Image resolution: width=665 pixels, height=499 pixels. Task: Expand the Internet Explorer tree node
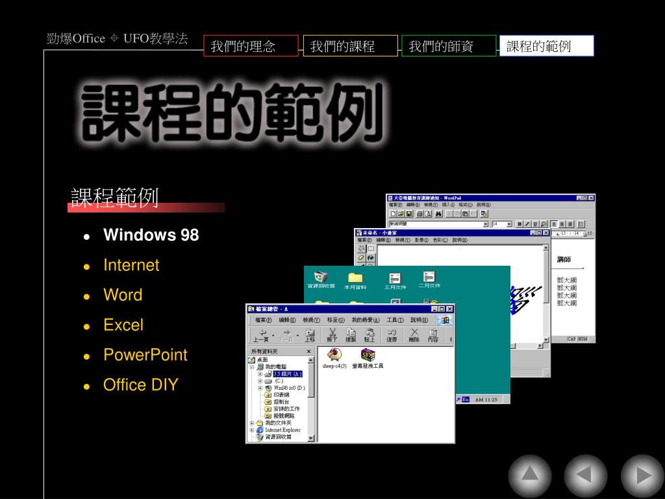pos(251,430)
